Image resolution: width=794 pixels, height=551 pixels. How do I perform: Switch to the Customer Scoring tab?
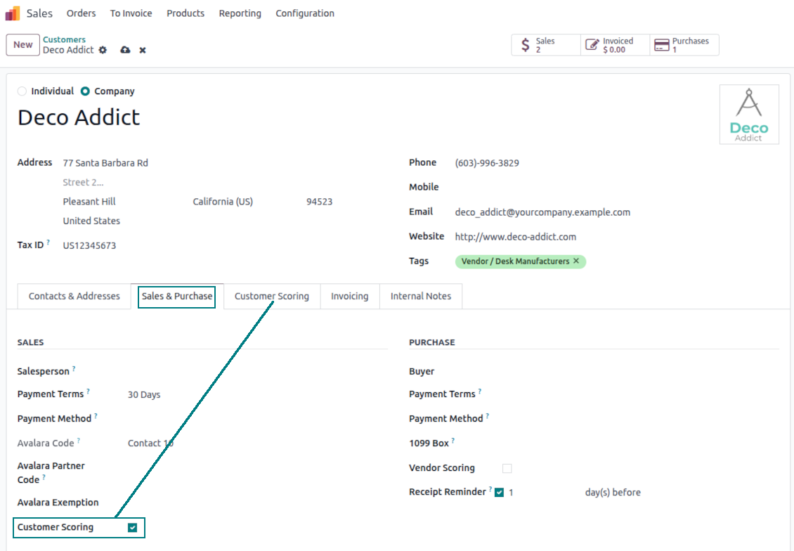click(272, 297)
